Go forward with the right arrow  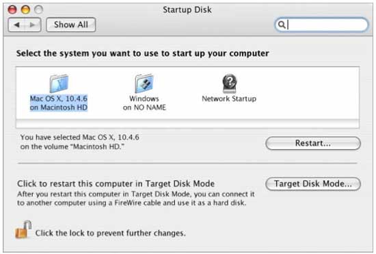pyautogui.click(x=32, y=25)
